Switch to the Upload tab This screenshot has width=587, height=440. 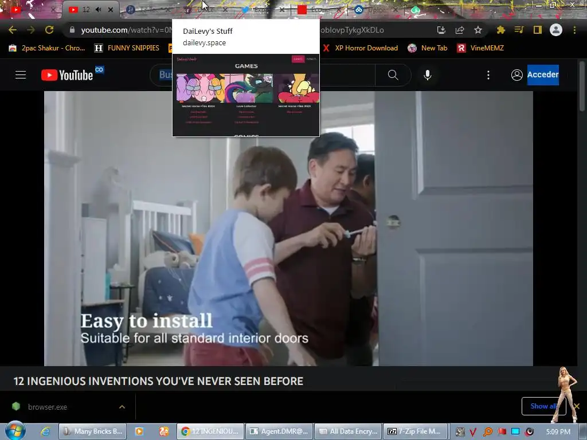pos(376,10)
